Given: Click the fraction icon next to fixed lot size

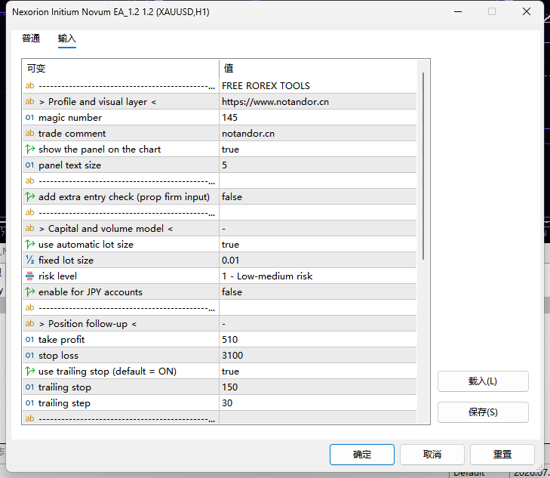Looking at the screenshot, I should [x=30, y=260].
